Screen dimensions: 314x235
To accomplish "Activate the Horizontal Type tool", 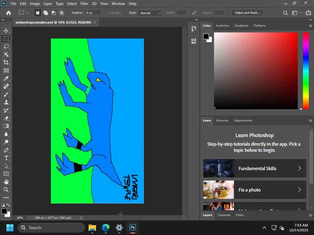I will coord(6,158).
